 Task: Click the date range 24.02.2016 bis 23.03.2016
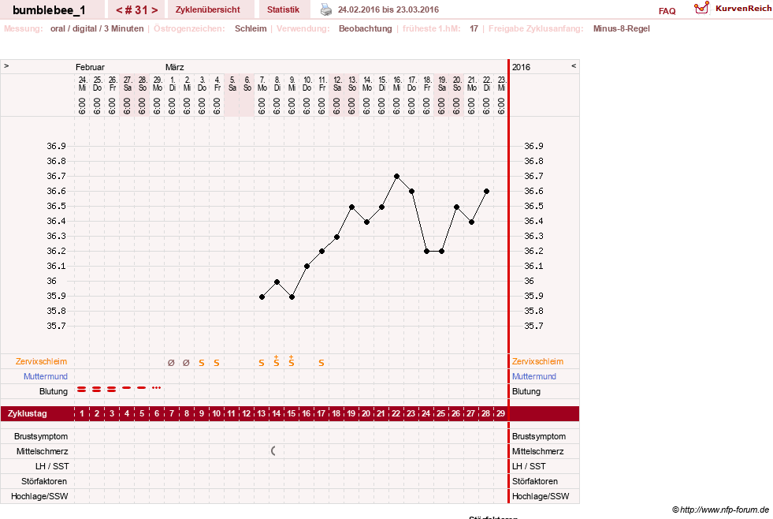[388, 9]
